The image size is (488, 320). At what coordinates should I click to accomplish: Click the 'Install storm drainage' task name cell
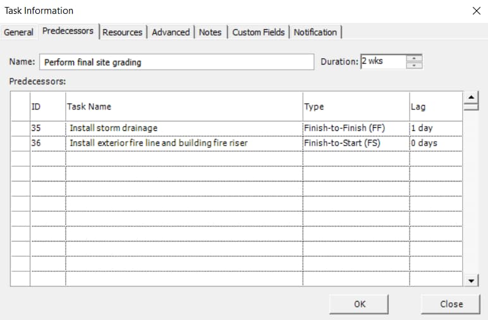184,128
